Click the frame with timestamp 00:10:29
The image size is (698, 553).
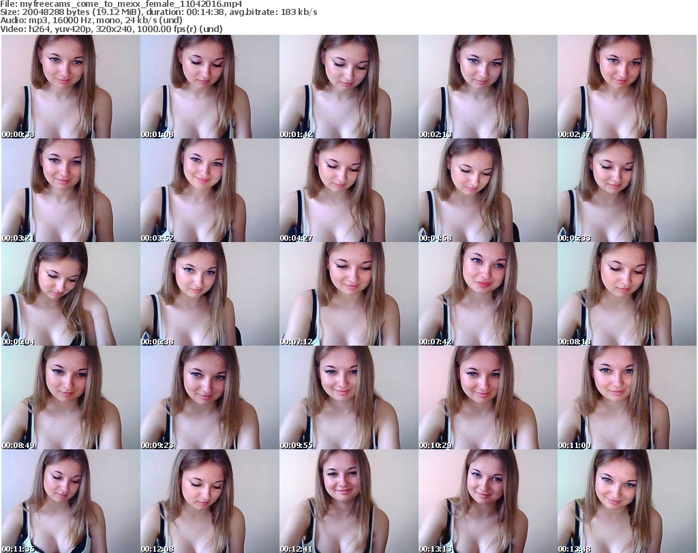pyautogui.click(x=487, y=398)
